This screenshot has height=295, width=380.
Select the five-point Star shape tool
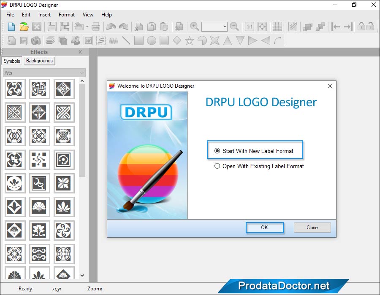click(x=190, y=40)
